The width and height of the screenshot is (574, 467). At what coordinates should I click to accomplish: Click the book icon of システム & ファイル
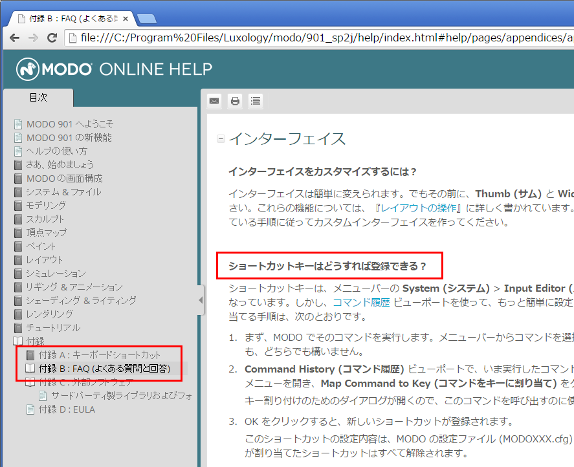pyautogui.click(x=18, y=191)
